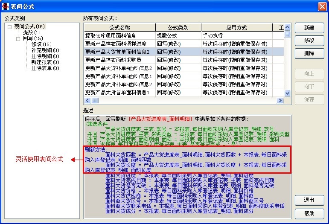Image resolution: width=329 pixels, height=224 pixels.
Task: Open help with the 帮助 button
Action: click(309, 213)
